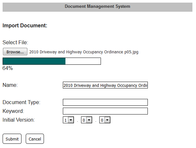Image resolution: width=196 pixels, height=148 pixels.
Task: Submit the import document form
Action: [12, 139]
